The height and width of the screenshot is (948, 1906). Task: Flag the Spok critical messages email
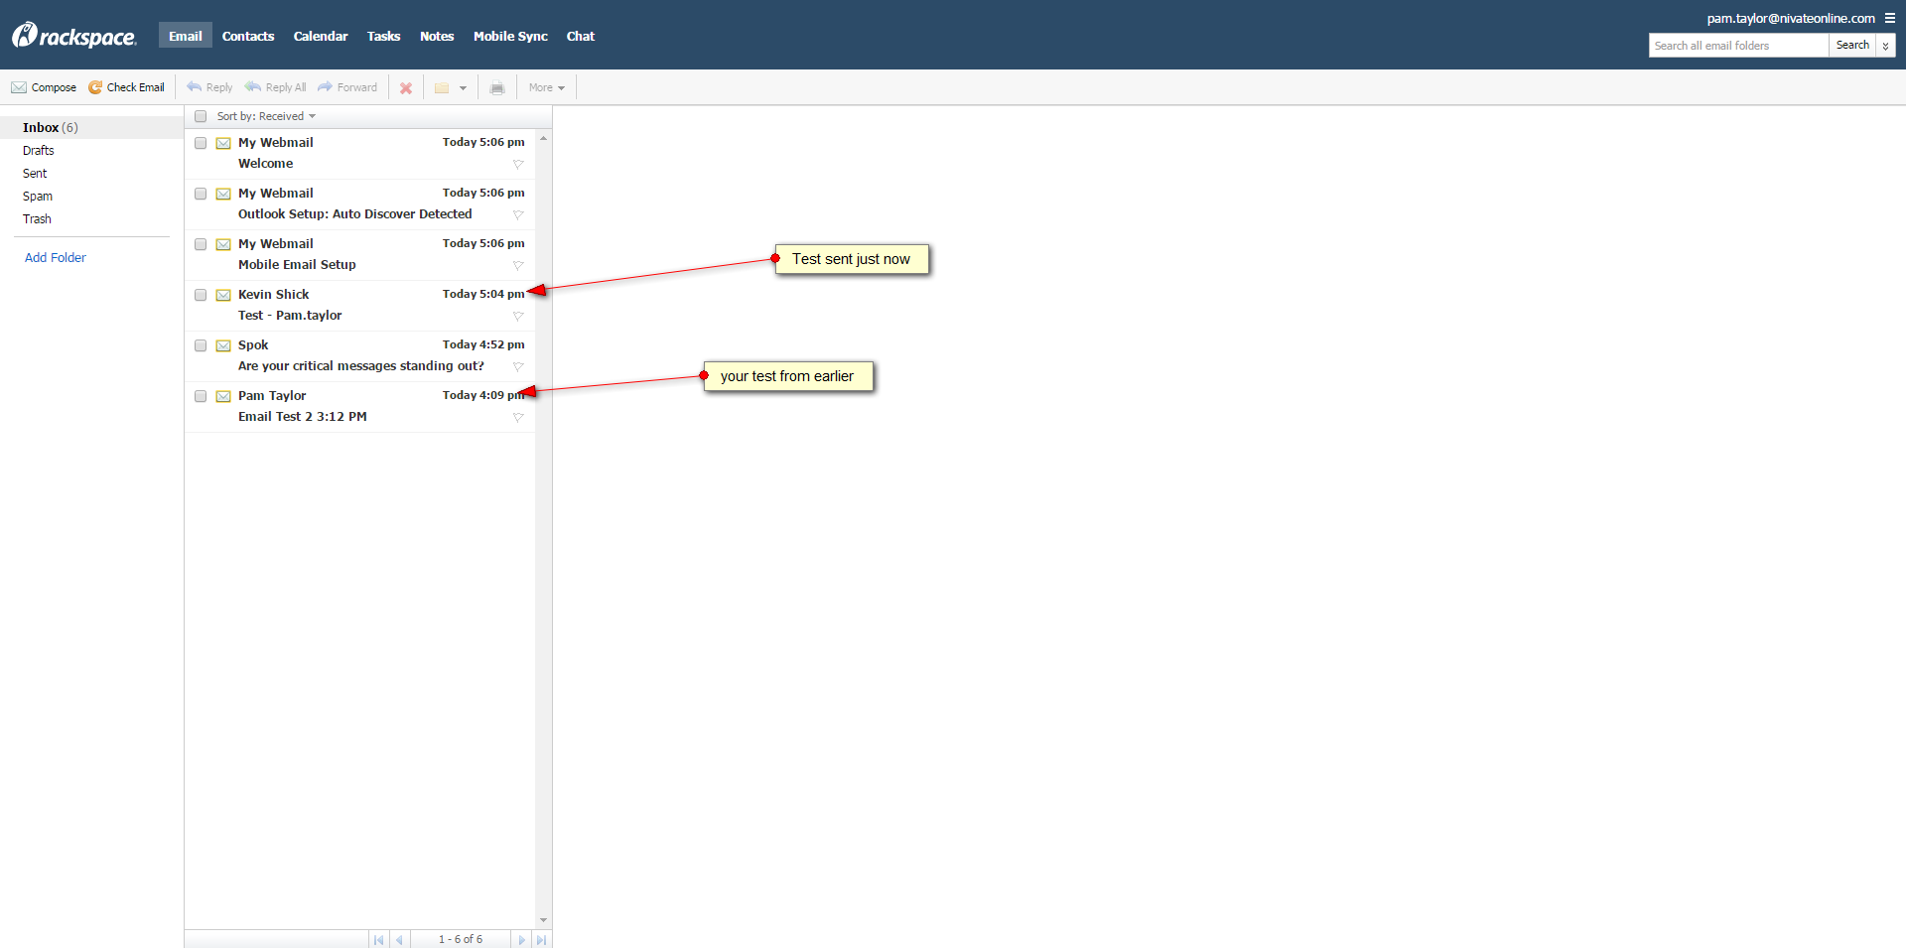(x=518, y=367)
